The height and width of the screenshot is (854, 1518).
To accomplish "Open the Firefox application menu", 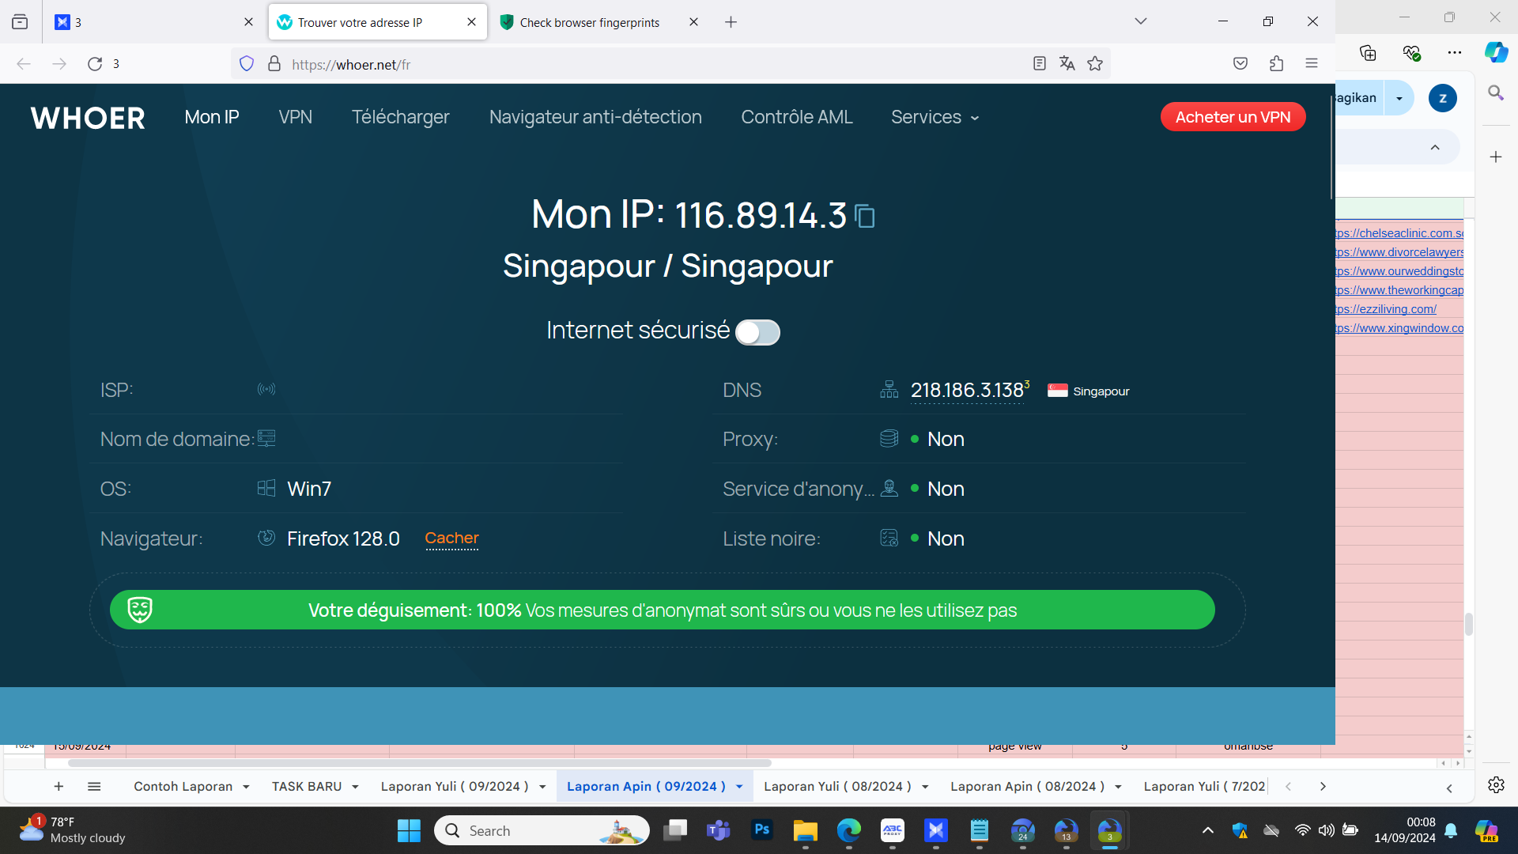I will 1312,64.
